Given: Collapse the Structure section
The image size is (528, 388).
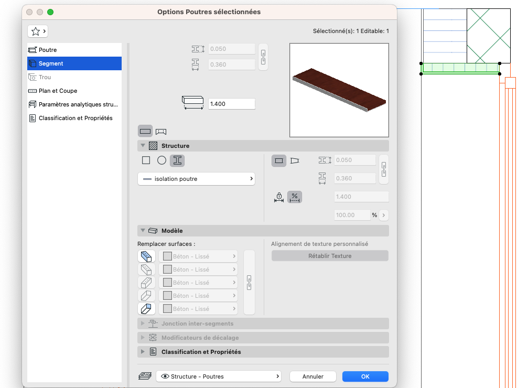Looking at the screenshot, I should coord(143,146).
